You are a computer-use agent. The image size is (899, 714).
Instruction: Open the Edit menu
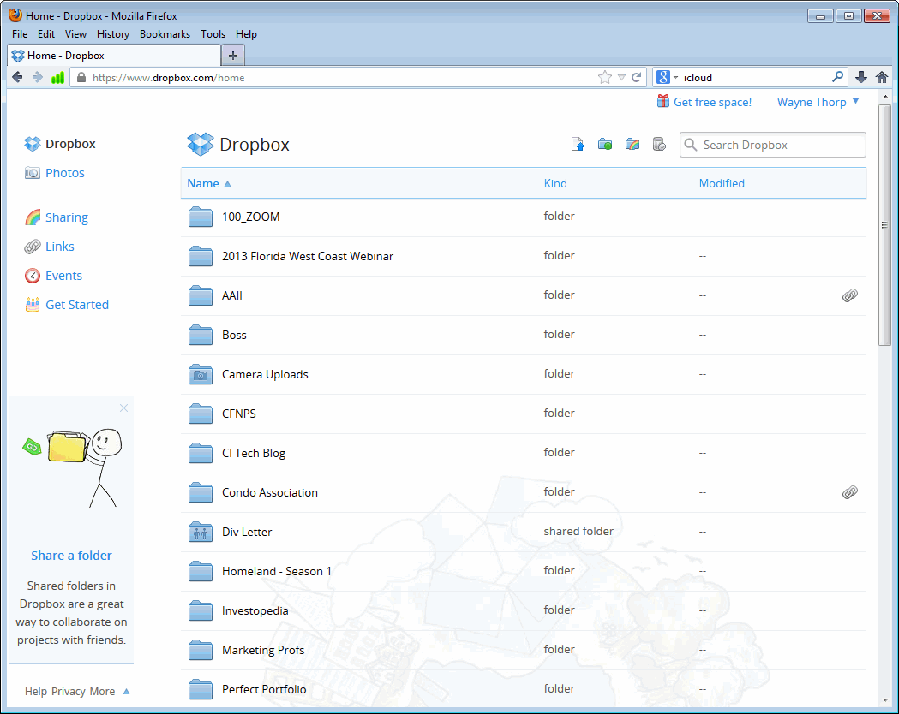point(46,34)
